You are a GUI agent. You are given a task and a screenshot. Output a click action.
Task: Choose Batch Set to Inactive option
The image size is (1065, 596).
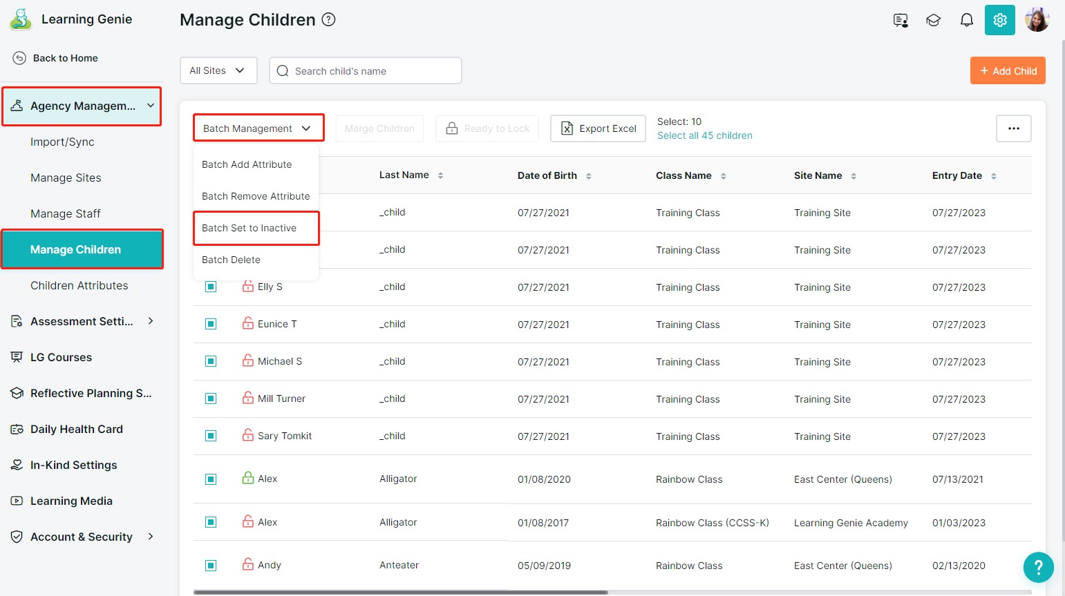pyautogui.click(x=249, y=228)
